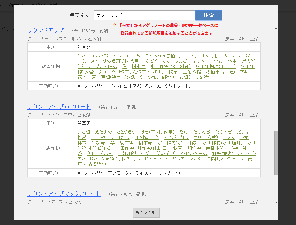Select the オリーブ(葉) crop link
The height and width of the screenshot is (225, 296).
tap(206, 137)
